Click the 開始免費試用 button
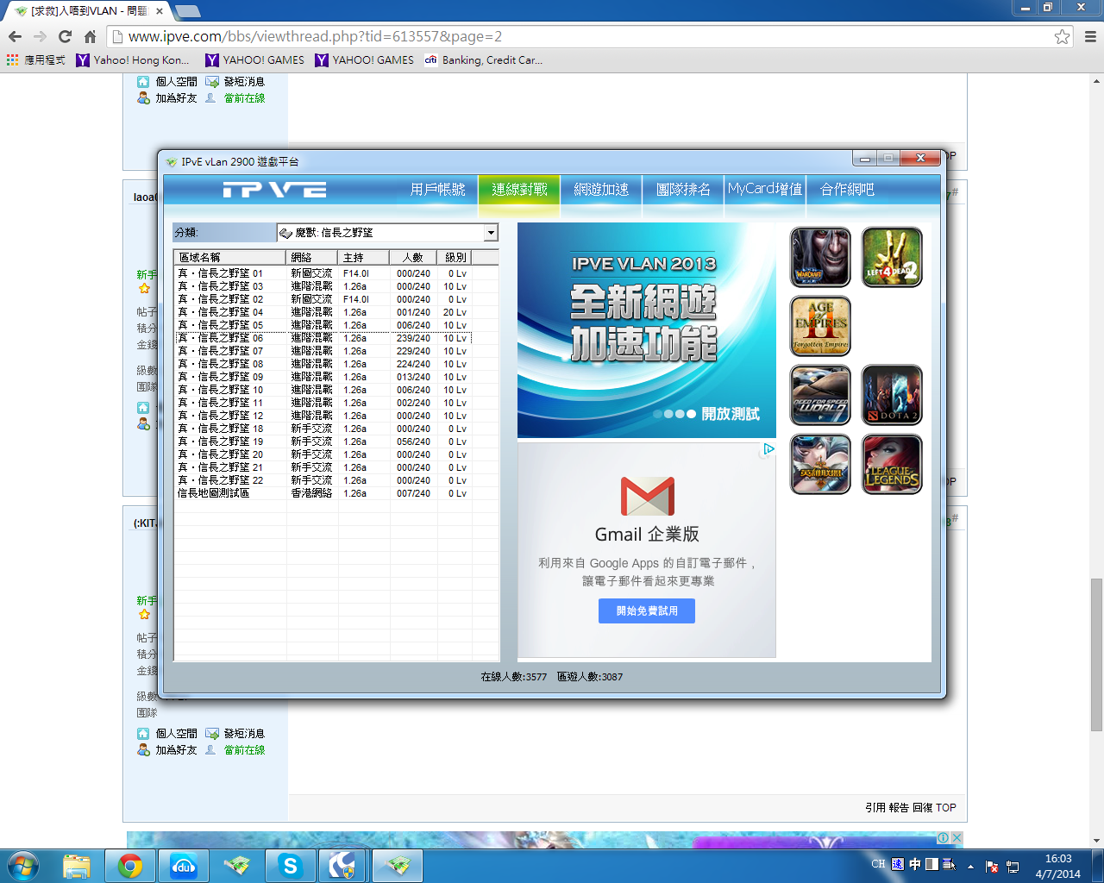This screenshot has height=883, width=1104. [647, 611]
